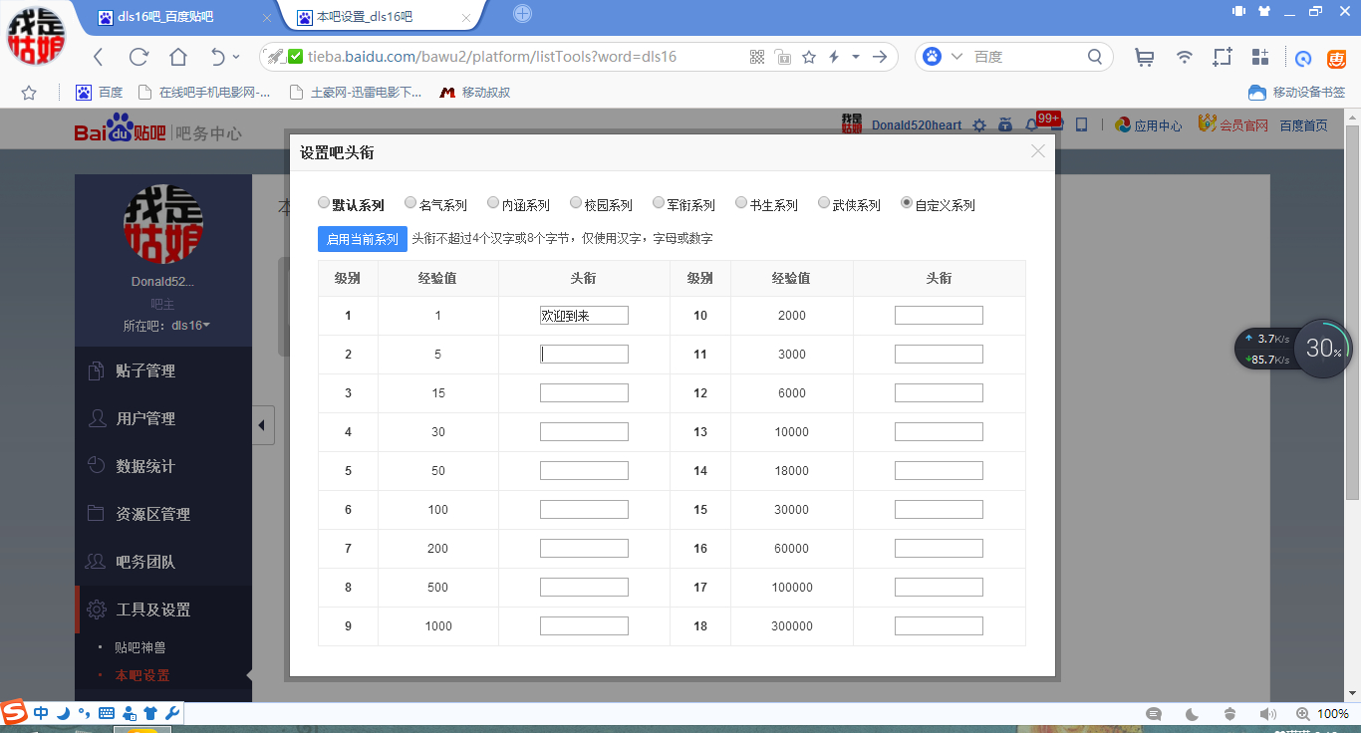This screenshot has height=733, width=1361.
Task: Open the 移动设备书签 folder
Action: pyautogui.click(x=1297, y=93)
